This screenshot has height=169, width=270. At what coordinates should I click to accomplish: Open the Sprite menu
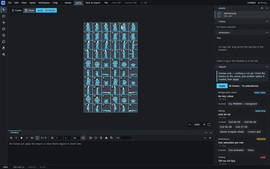[33, 3]
